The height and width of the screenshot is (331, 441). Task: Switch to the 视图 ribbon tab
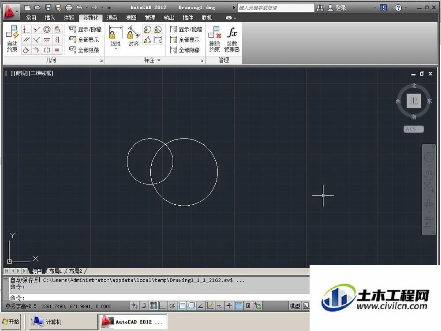[131, 18]
